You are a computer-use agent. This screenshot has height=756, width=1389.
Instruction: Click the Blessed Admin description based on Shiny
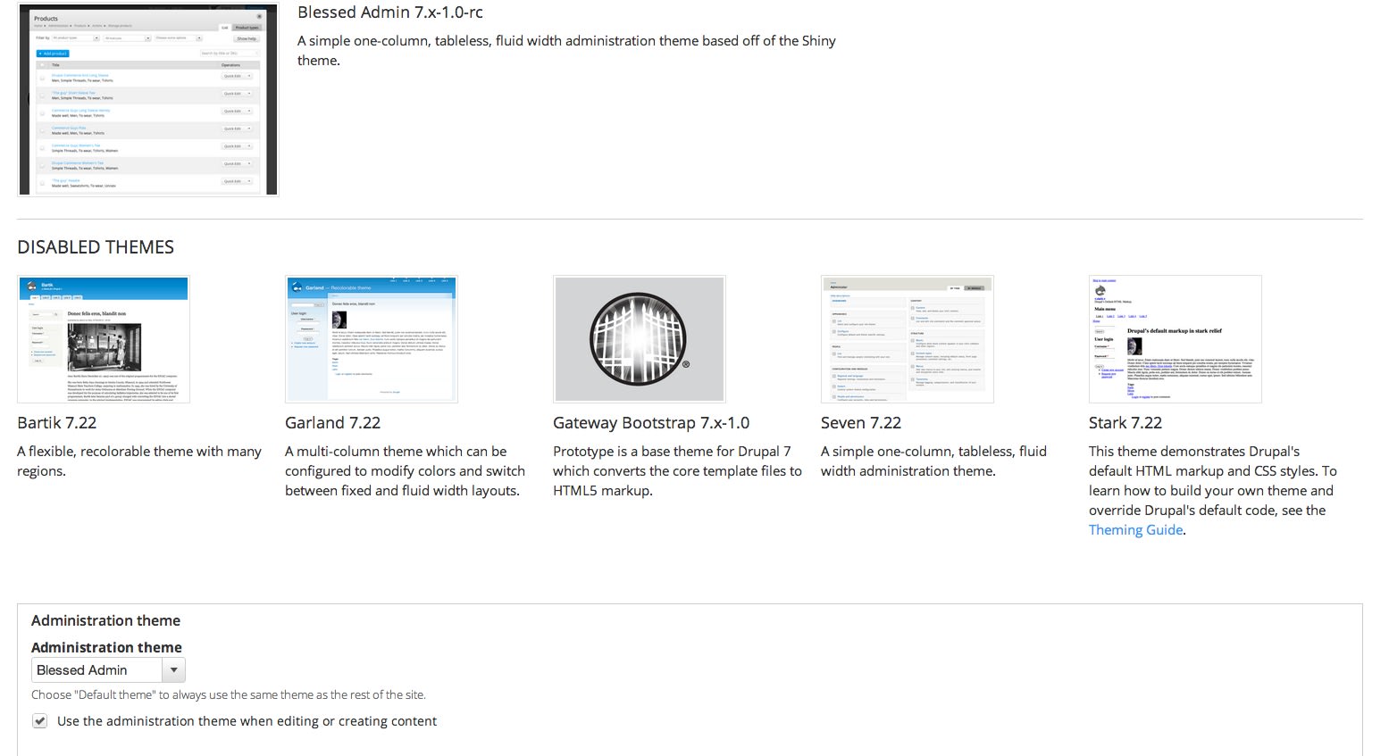pos(566,51)
